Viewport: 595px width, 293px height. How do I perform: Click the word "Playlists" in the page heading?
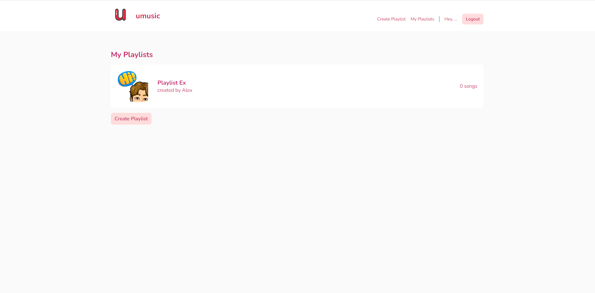(138, 55)
